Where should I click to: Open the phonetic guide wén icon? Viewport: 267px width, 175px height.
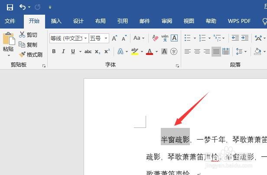(165, 38)
